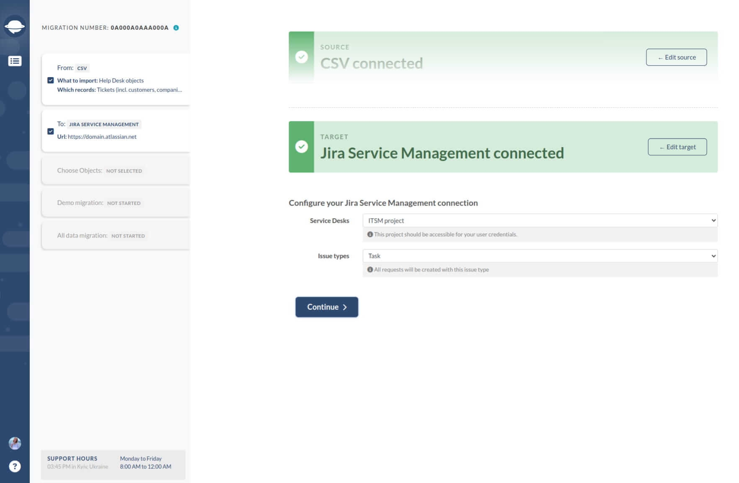Viewport: 739px width, 483px height.
Task: Click the https://domain.atlassian.net URL
Action: pyautogui.click(x=102, y=137)
